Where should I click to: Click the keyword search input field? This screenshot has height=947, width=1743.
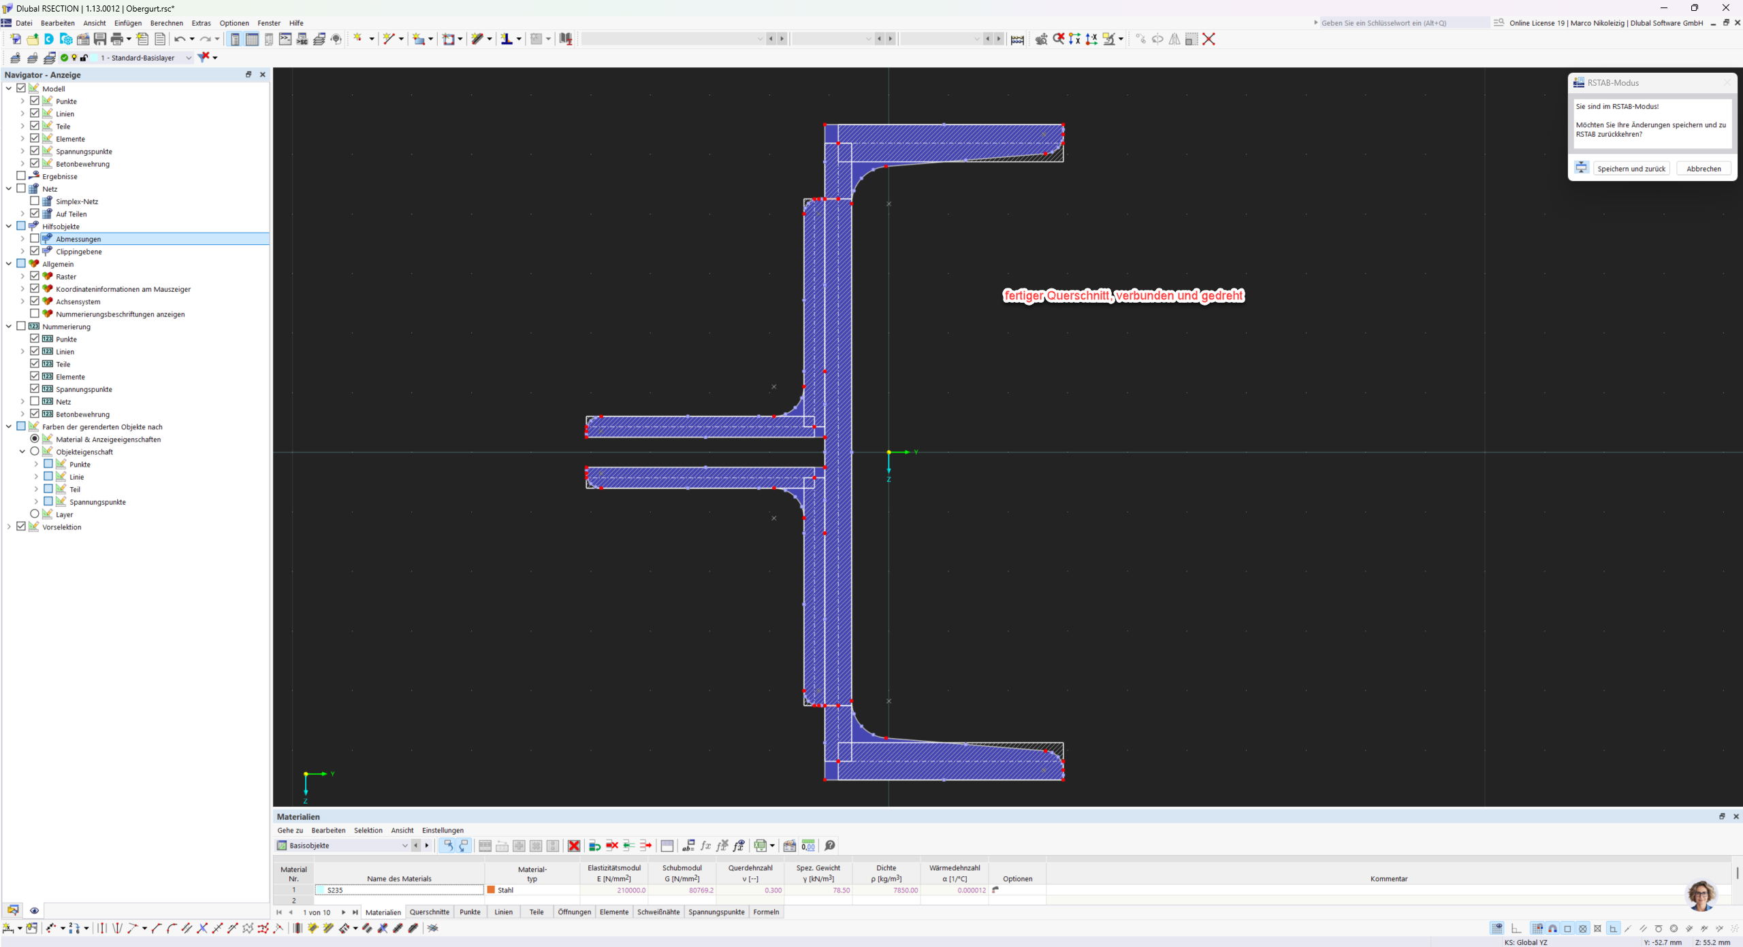pos(1403,22)
